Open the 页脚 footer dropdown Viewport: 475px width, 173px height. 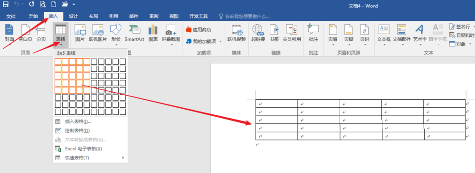pos(349,35)
